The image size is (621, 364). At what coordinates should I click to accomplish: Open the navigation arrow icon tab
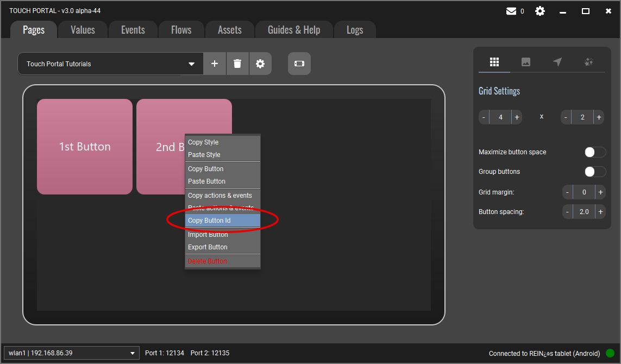[x=557, y=62]
